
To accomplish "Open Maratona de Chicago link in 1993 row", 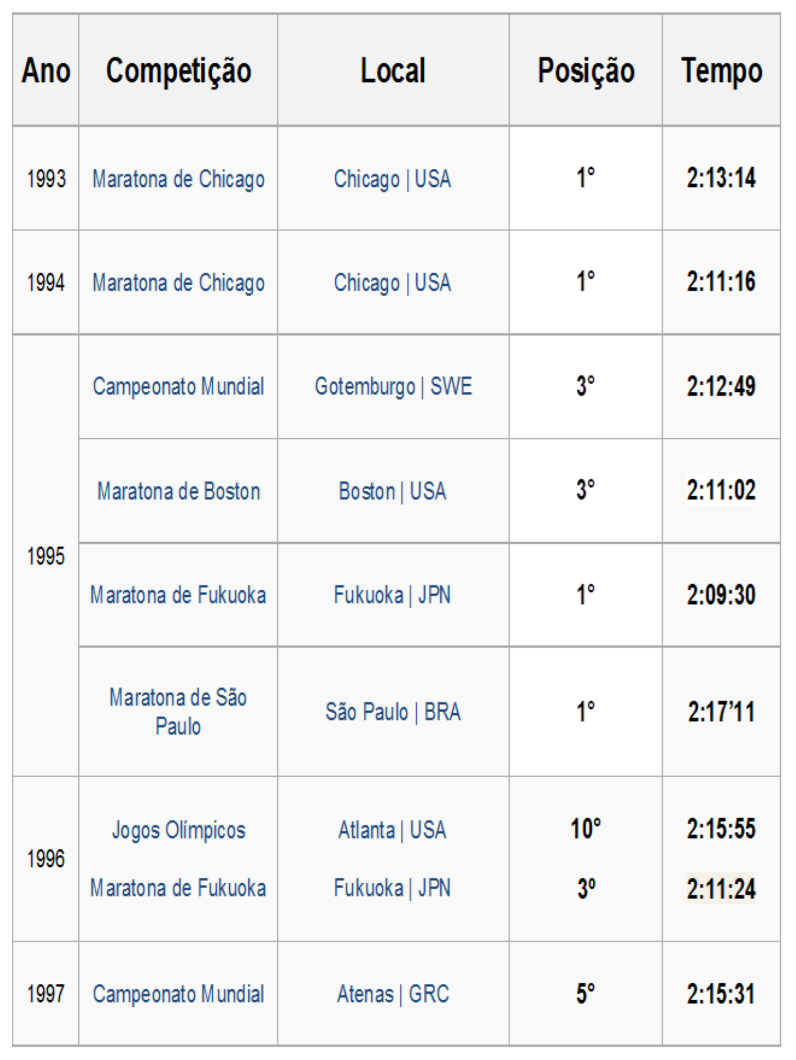I will point(178,179).
